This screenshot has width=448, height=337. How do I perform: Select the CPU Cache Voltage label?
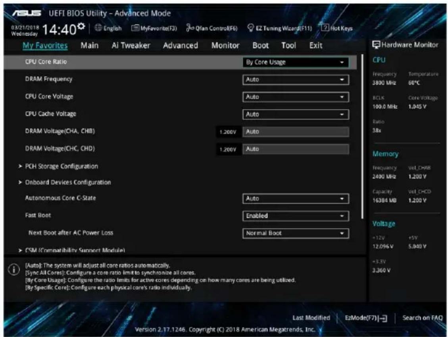(50, 114)
